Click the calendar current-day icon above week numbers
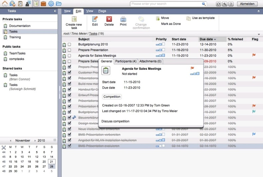The width and height of the screenshot is (263, 177). [4, 147]
